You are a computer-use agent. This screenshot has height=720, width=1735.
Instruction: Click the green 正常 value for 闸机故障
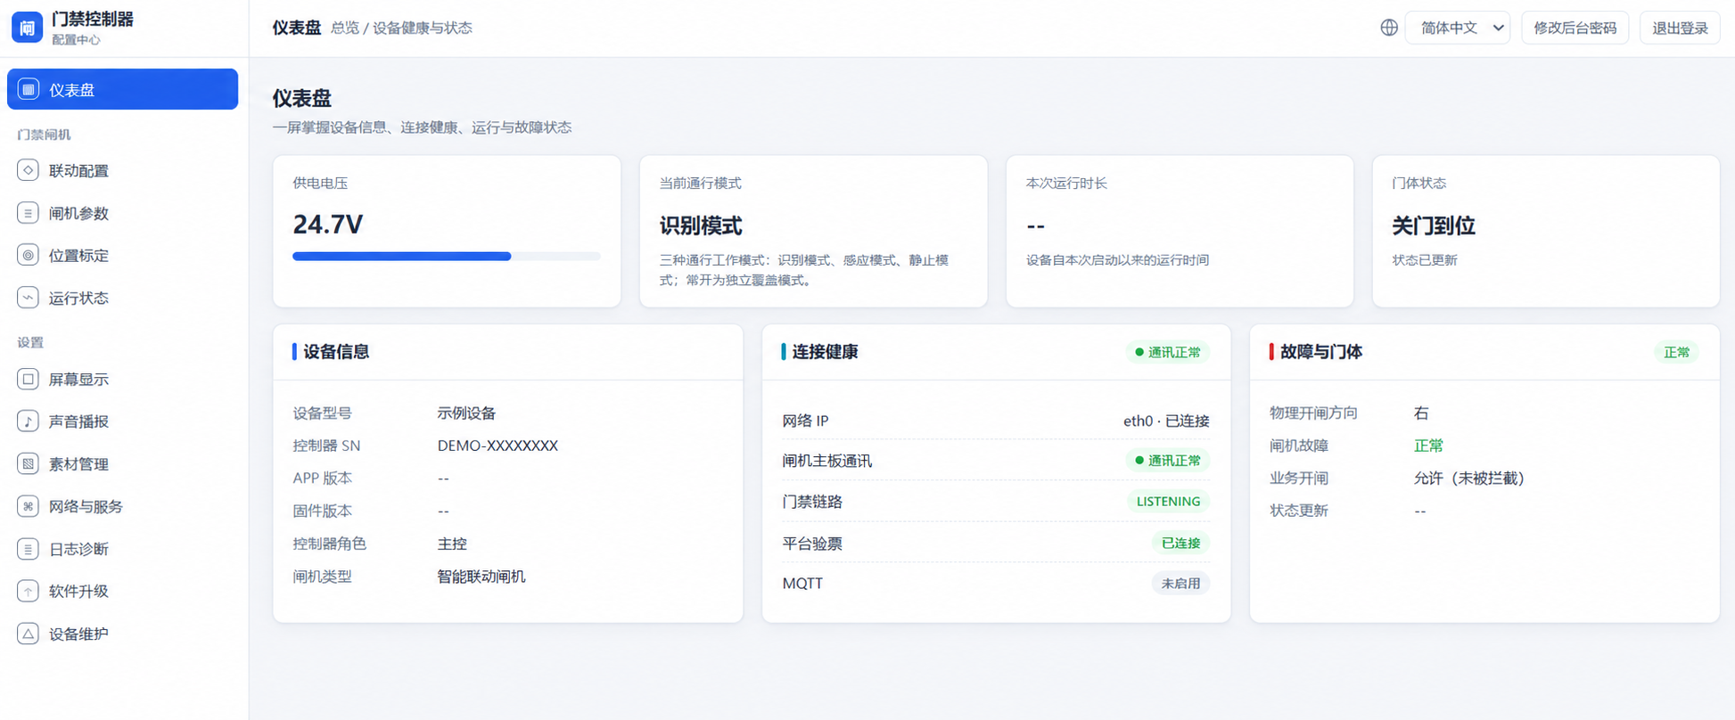(x=1428, y=446)
